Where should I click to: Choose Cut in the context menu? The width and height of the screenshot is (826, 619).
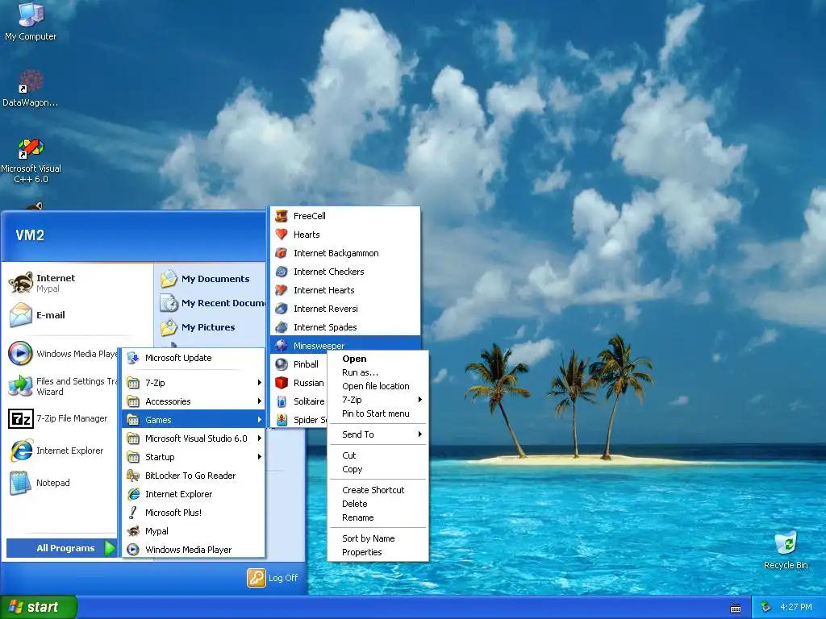(378, 455)
